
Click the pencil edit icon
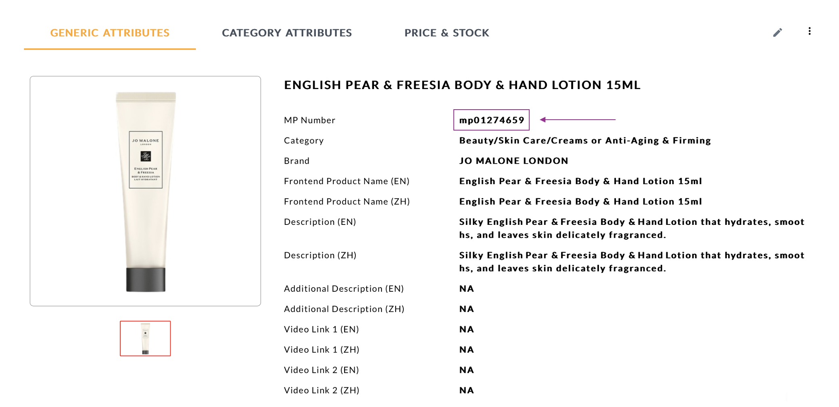pyautogui.click(x=777, y=33)
